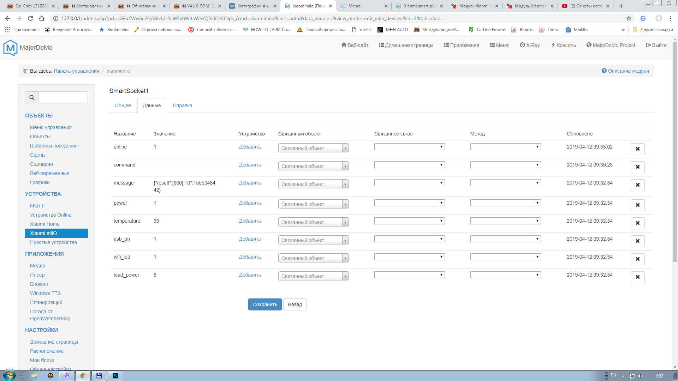Viewport: 678px width, 381px height.
Task: Open Chrome from the Windows taskbar
Action: click(83, 376)
